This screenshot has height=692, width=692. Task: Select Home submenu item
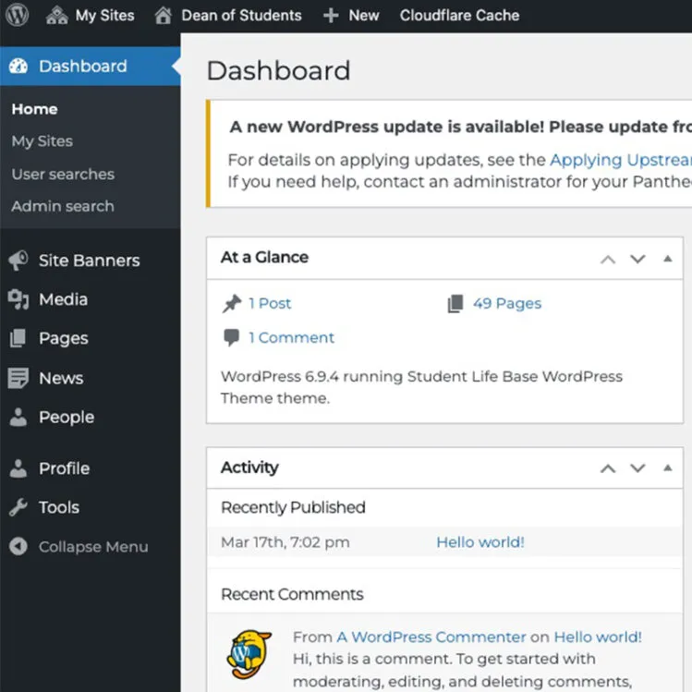click(34, 109)
